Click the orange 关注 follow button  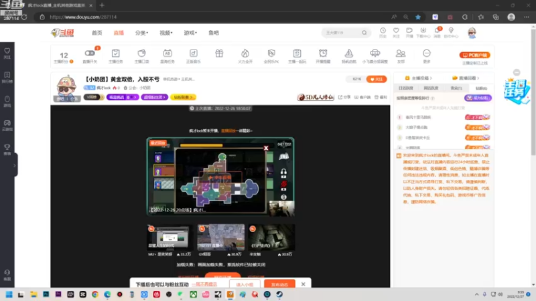(x=377, y=79)
